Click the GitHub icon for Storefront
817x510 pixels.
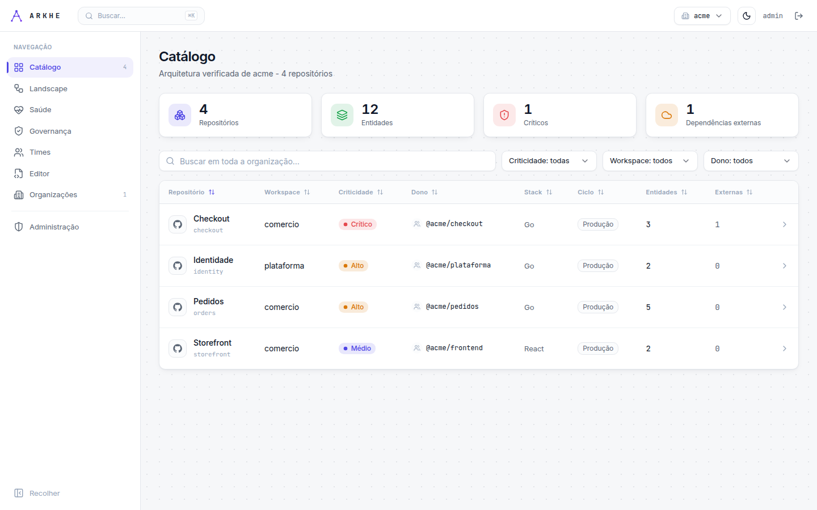178,348
